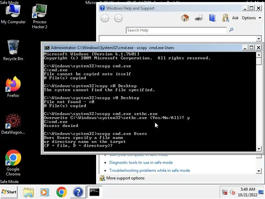Image resolution: width=265 pixels, height=199 pixels.
Task: Click the cmd window title bar text
Action: tap(112, 48)
